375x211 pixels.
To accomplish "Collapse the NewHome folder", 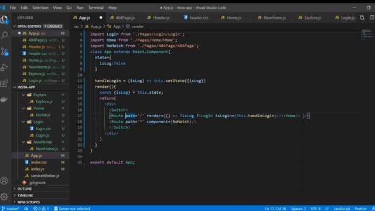I will point(23,142).
